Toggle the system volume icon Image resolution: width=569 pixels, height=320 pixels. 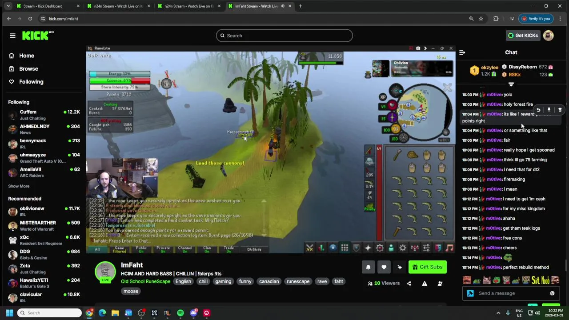[537, 313]
